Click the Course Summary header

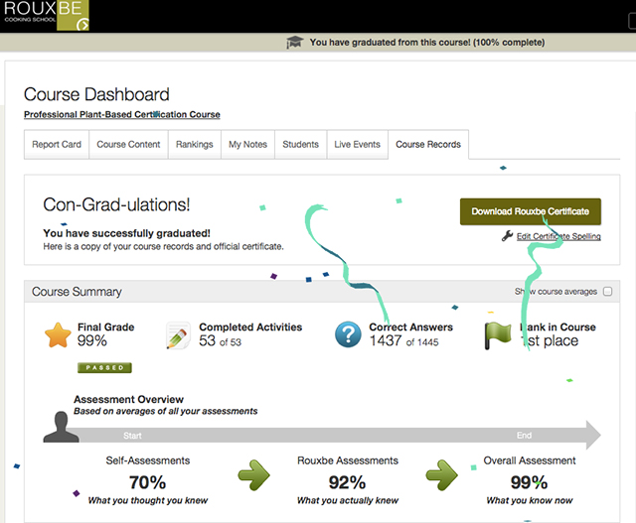tap(77, 292)
